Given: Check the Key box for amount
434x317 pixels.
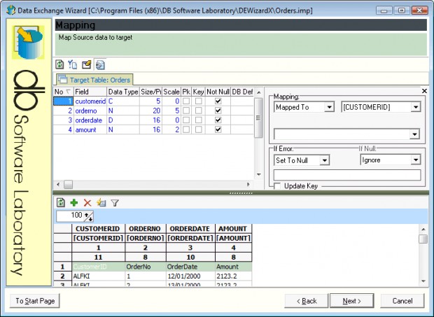Looking at the screenshot, I should click(199, 129).
